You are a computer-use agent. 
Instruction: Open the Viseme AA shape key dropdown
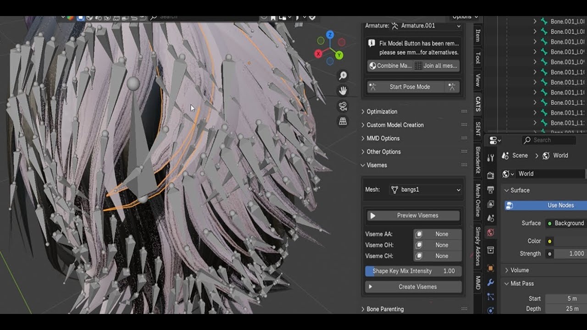(x=437, y=234)
